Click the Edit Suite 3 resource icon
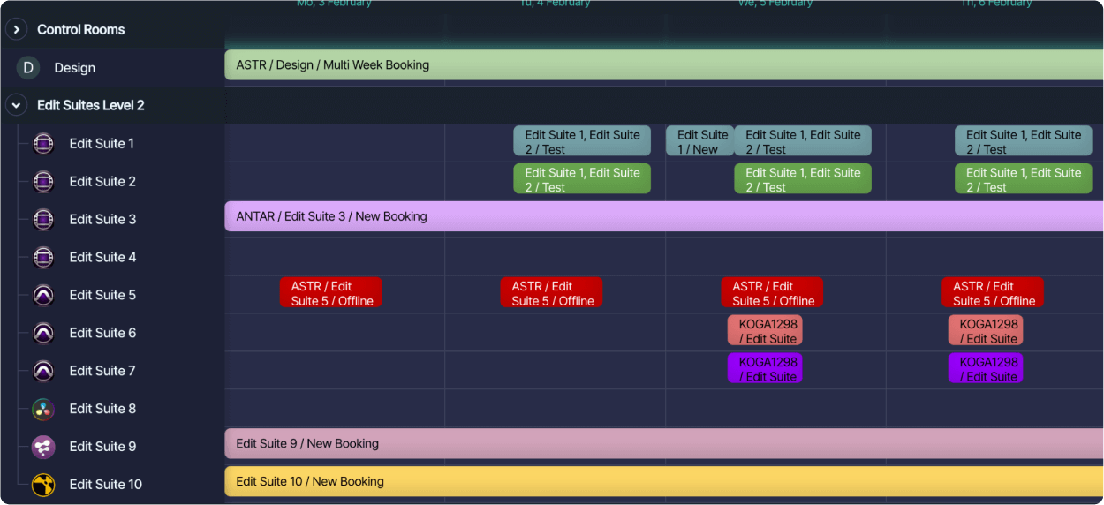The height and width of the screenshot is (505, 1104). coord(43,220)
